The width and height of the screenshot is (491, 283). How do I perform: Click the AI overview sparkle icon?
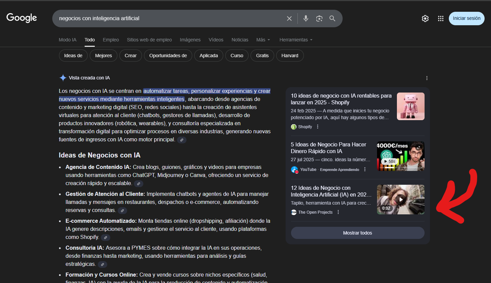[x=63, y=78]
